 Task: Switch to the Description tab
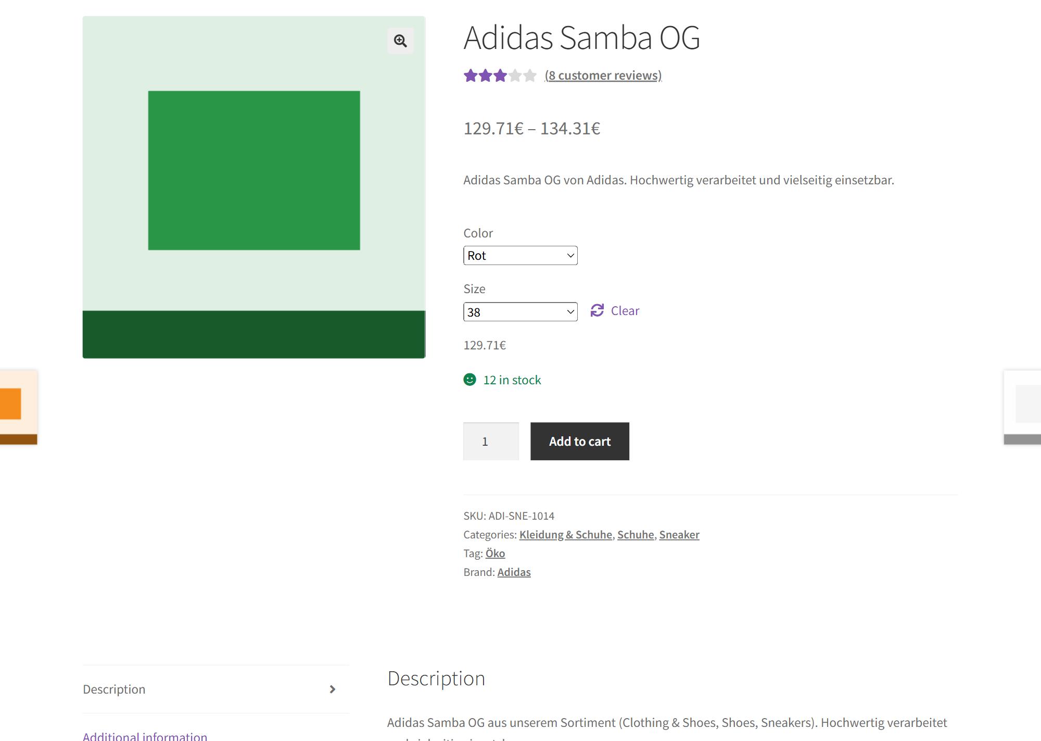215,689
